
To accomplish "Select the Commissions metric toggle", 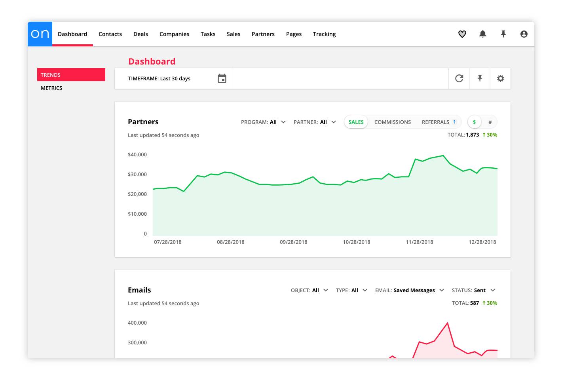I will (x=392, y=122).
